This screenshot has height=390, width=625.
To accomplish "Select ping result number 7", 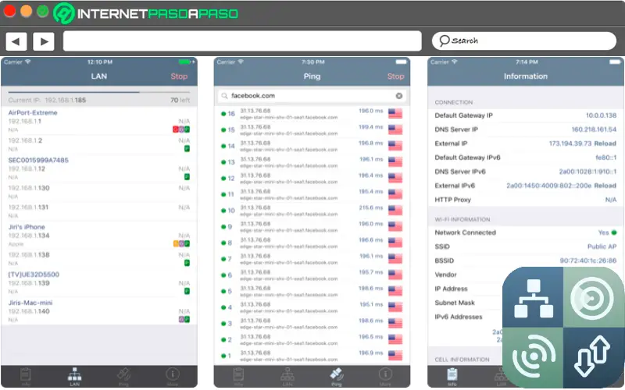I will pyautogui.click(x=312, y=259).
